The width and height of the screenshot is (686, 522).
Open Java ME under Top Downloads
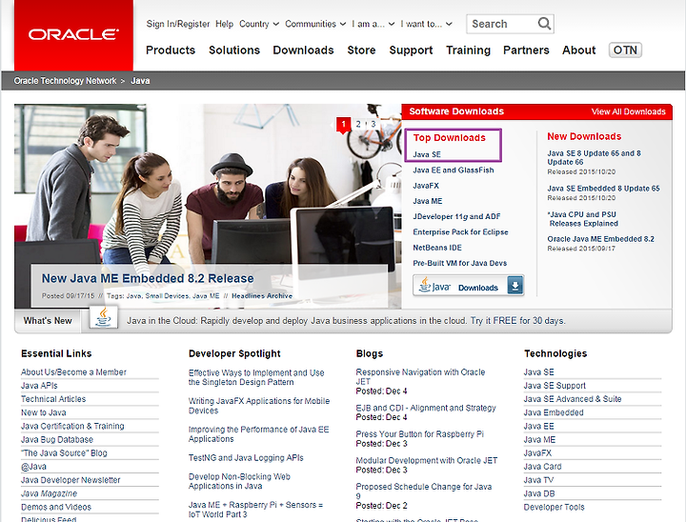point(428,201)
